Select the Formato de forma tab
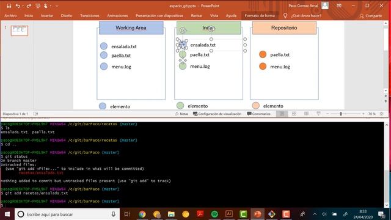This screenshot has width=391, height=220. pos(260,15)
